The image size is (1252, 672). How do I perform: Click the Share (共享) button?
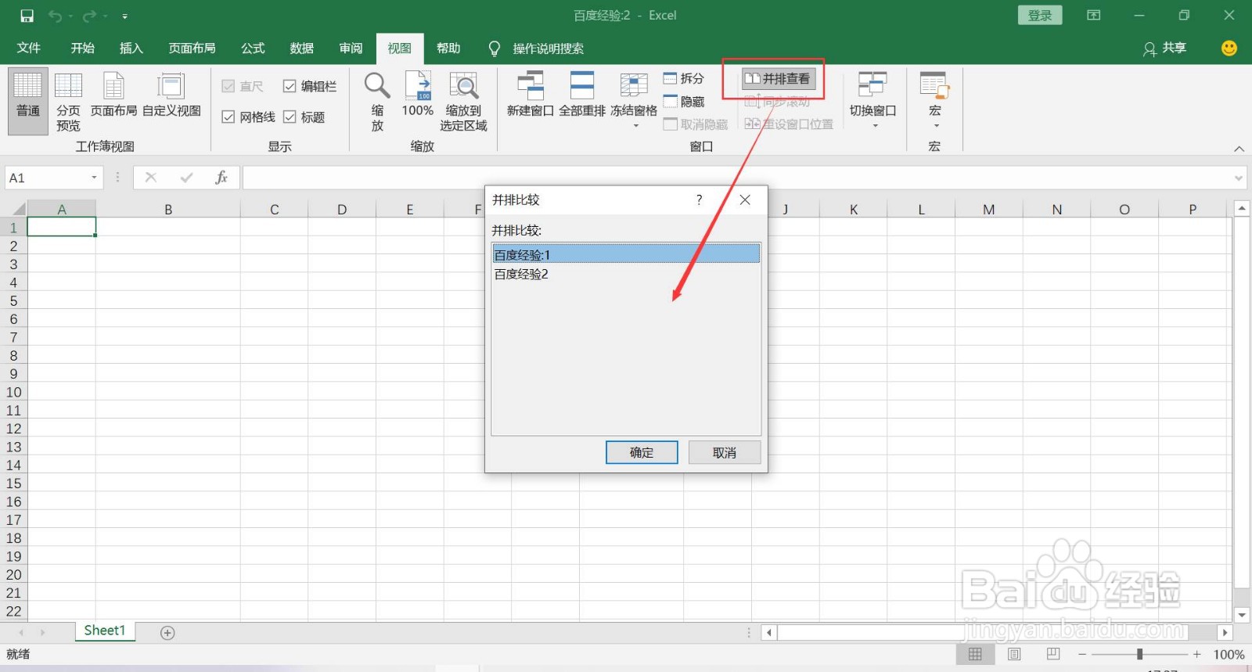click(1164, 49)
